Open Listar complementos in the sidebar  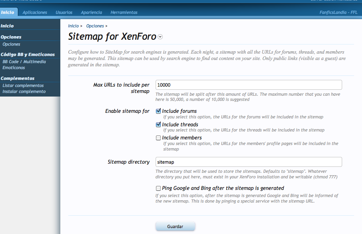point(23,85)
